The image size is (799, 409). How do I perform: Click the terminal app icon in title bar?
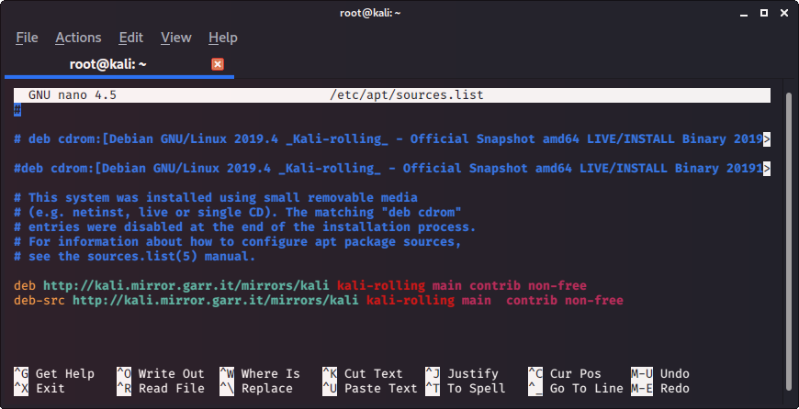pos(13,11)
